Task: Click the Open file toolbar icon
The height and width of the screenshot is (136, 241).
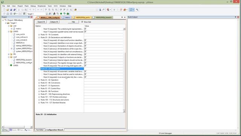Action: [8, 10]
